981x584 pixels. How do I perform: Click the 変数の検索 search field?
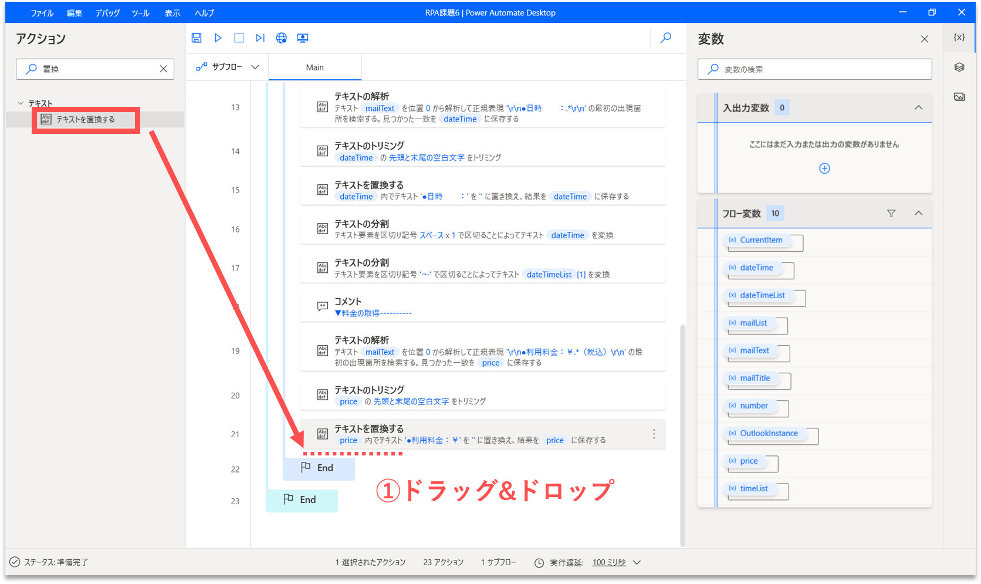[x=821, y=69]
